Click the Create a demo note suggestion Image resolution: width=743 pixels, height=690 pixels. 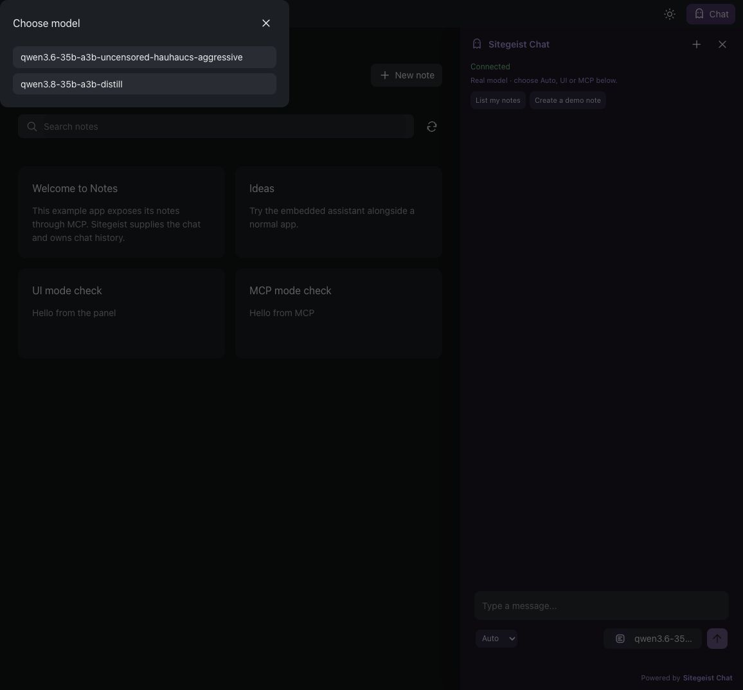568,100
